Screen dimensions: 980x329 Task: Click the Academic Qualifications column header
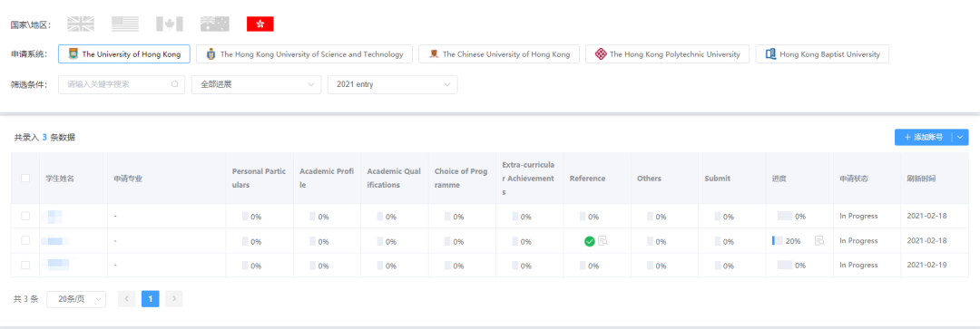click(x=395, y=178)
